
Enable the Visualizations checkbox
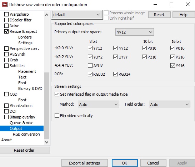point(6,106)
